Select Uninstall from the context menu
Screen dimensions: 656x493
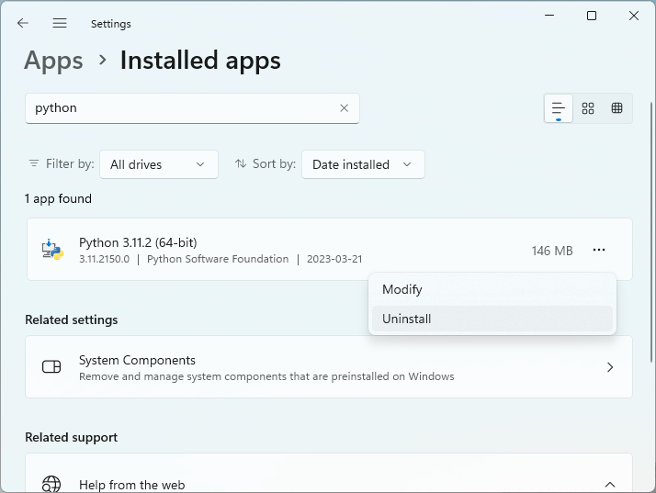pos(406,319)
